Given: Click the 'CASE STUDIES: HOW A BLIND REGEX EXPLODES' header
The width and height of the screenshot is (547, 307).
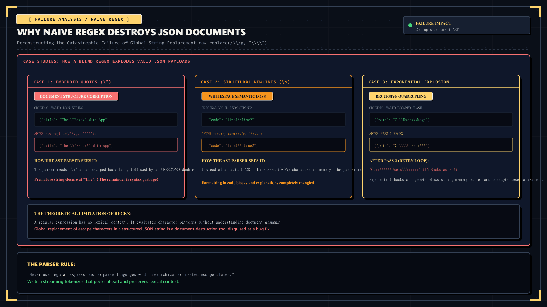Looking at the screenshot, I should (x=107, y=61).
